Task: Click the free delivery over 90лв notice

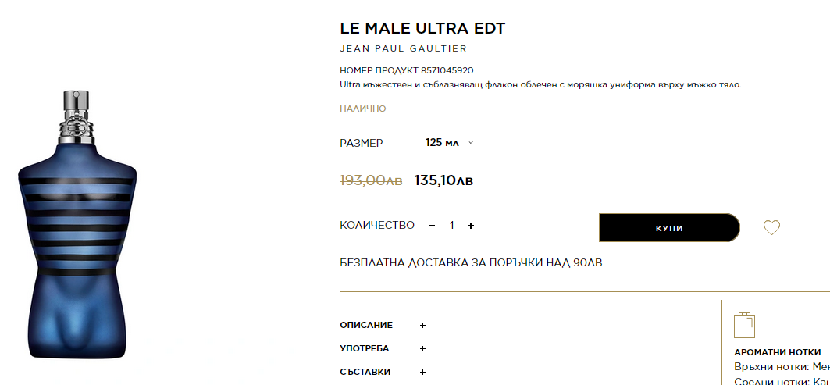Action: [x=471, y=262]
